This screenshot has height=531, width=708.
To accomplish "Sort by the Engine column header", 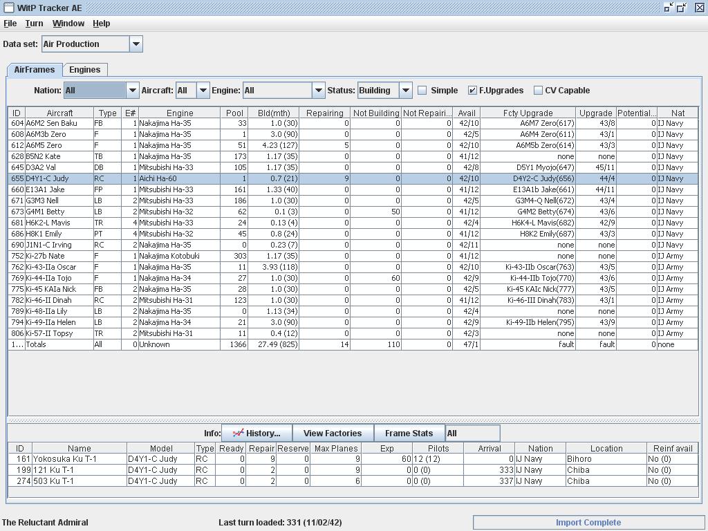I will coord(180,113).
